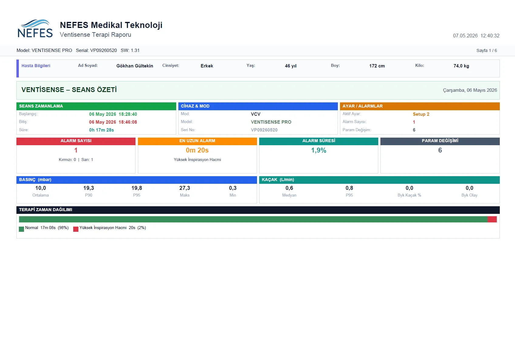Click the green Normal segment of the therapy bar
515x363 pixels.
253,219
